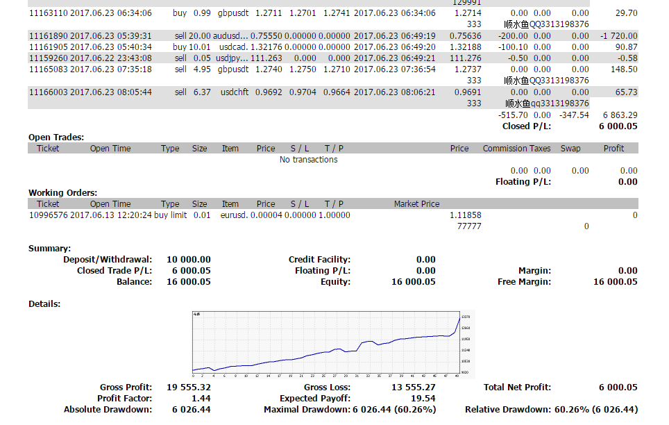Screen dimensions: 669x425
Task: Click close time 2017.06.23 08:06:21
Action: pos(395,92)
